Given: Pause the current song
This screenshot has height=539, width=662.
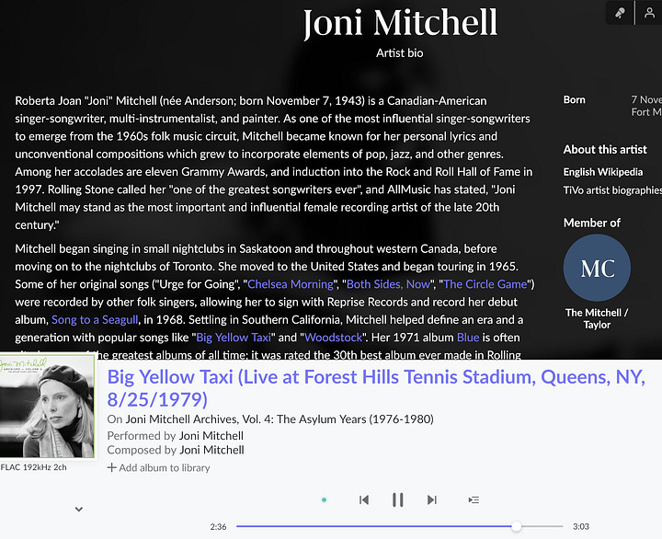Looking at the screenshot, I should coord(398,500).
